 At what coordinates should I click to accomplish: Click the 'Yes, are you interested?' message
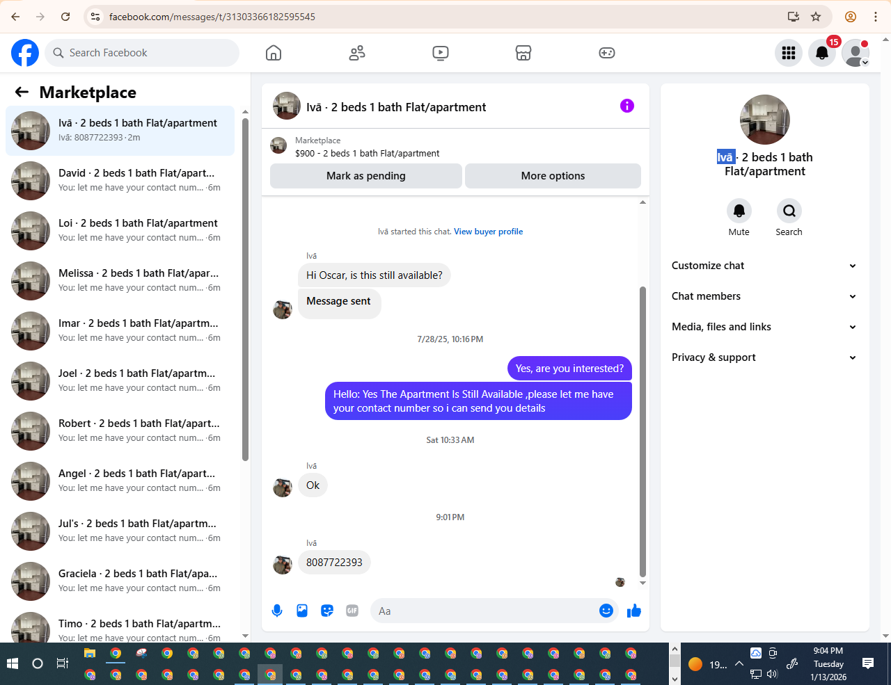tap(569, 369)
